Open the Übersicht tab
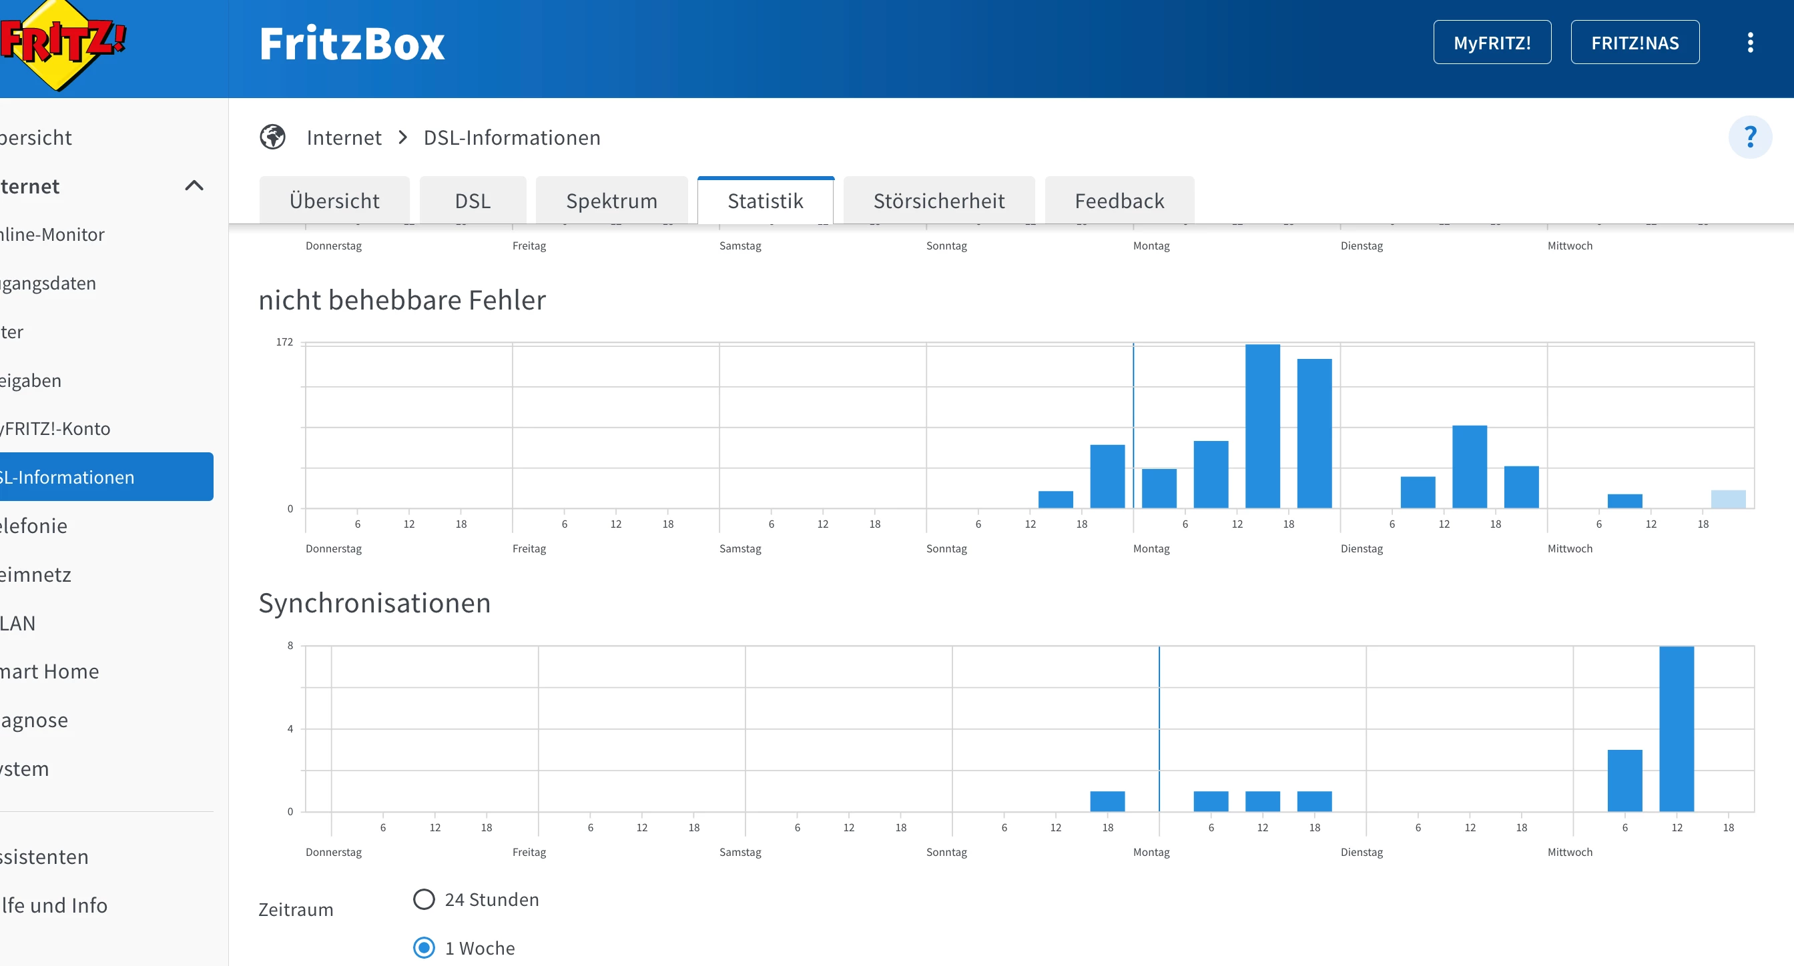The width and height of the screenshot is (1794, 966). [x=334, y=201]
